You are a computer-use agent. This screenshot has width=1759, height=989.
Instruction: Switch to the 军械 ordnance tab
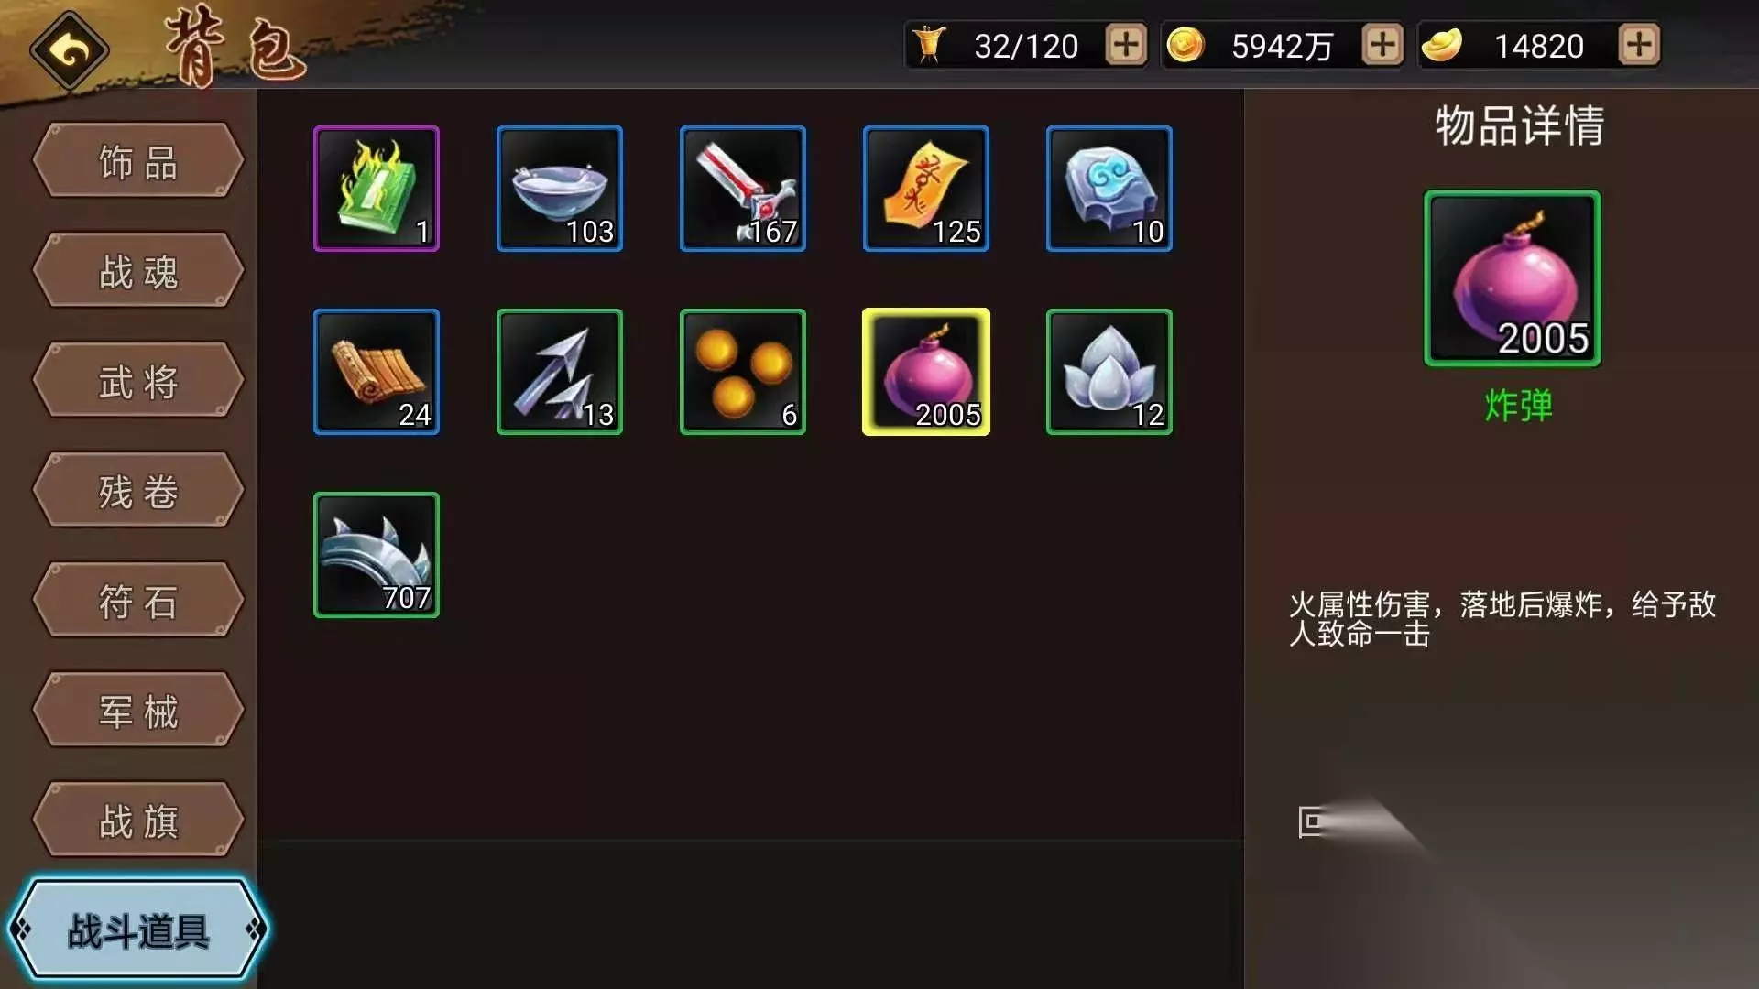pyautogui.click(x=138, y=711)
